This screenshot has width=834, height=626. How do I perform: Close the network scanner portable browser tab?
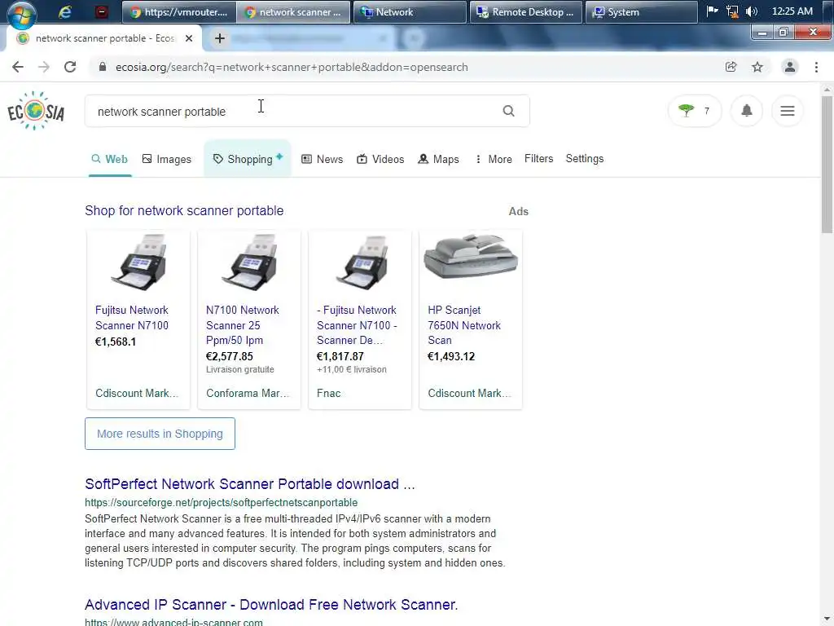(189, 38)
